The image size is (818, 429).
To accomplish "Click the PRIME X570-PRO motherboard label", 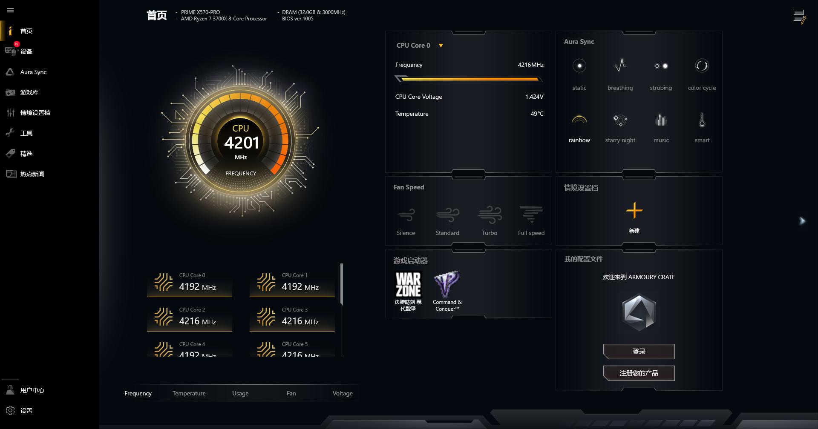I will click(x=200, y=12).
